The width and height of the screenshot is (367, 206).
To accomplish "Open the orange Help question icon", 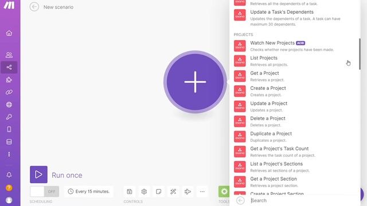I will [x=9, y=188].
